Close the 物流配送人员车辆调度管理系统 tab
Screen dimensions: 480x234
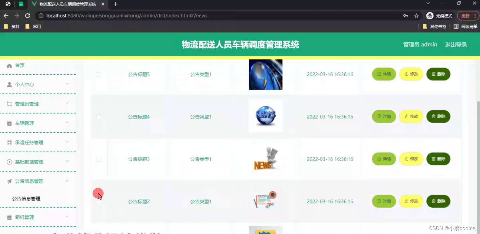(103, 4)
